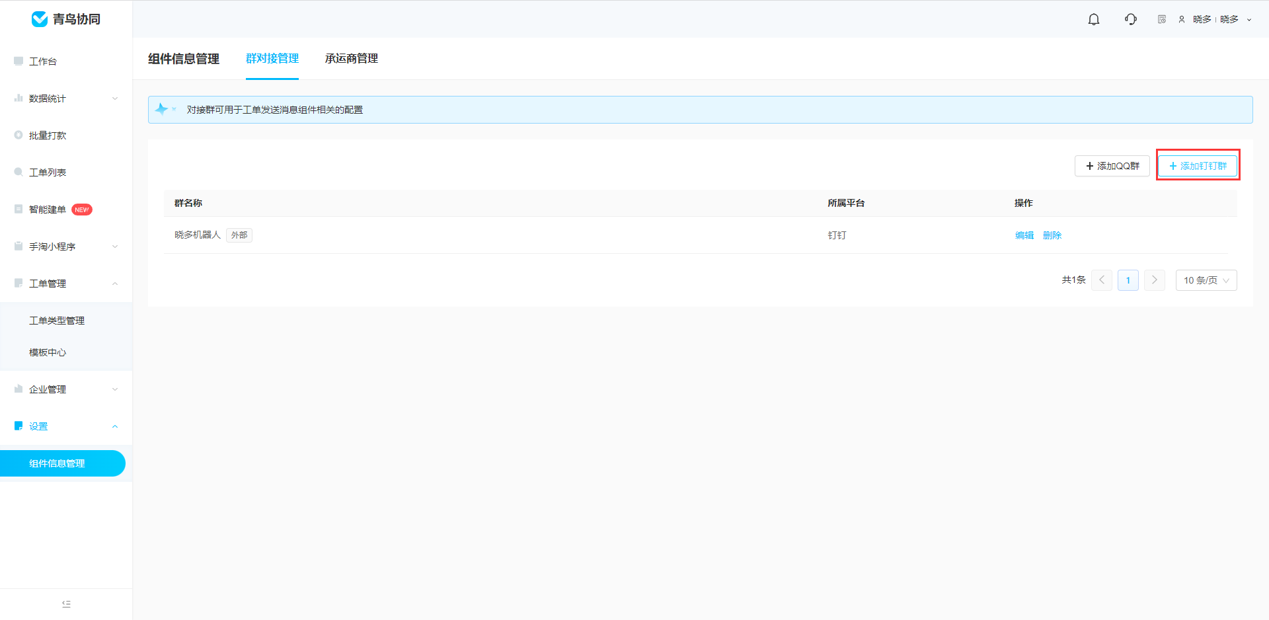Collapse the sidebar with bottom icon
The width and height of the screenshot is (1269, 620).
pyautogui.click(x=66, y=604)
